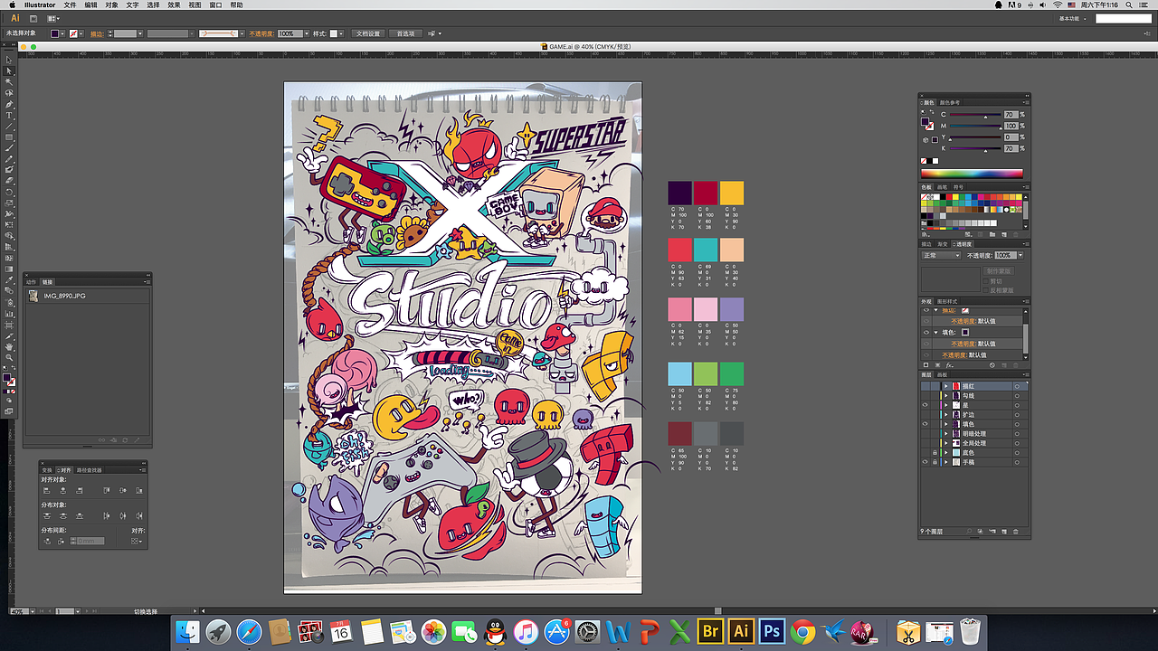Click the CMYK spectrum bar

pyautogui.click(x=972, y=174)
